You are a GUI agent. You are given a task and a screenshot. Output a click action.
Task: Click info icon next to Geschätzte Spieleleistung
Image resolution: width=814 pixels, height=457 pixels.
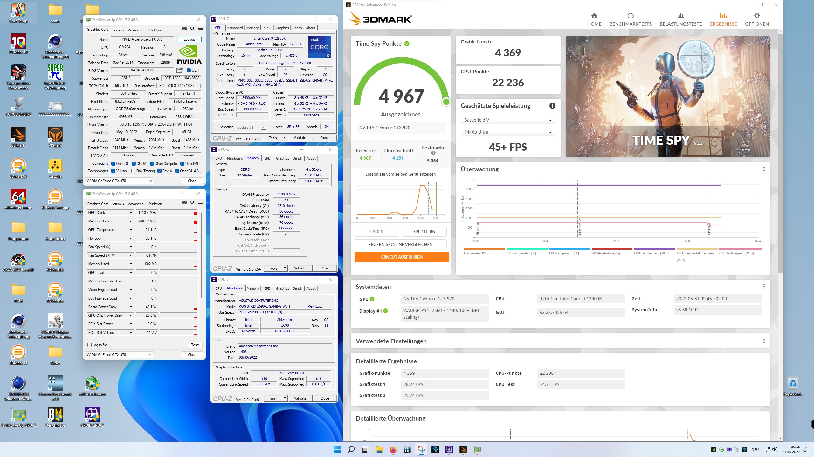point(552,106)
